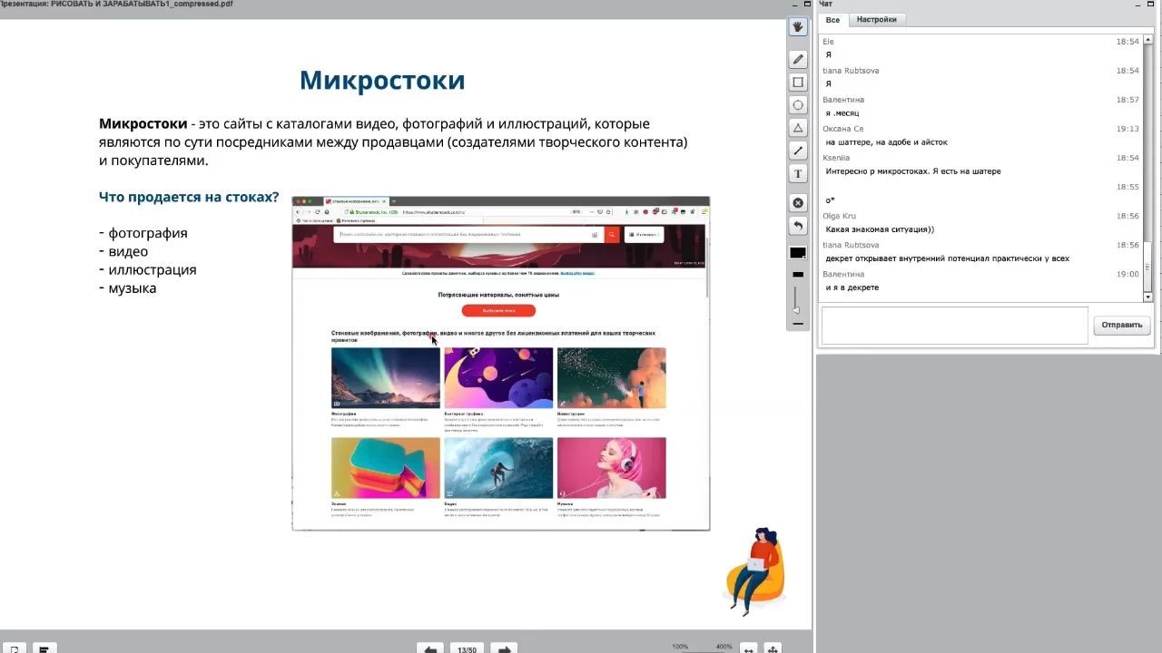Click the message starting 'декрет открывает внутренний потенциал'

pyautogui.click(x=948, y=258)
